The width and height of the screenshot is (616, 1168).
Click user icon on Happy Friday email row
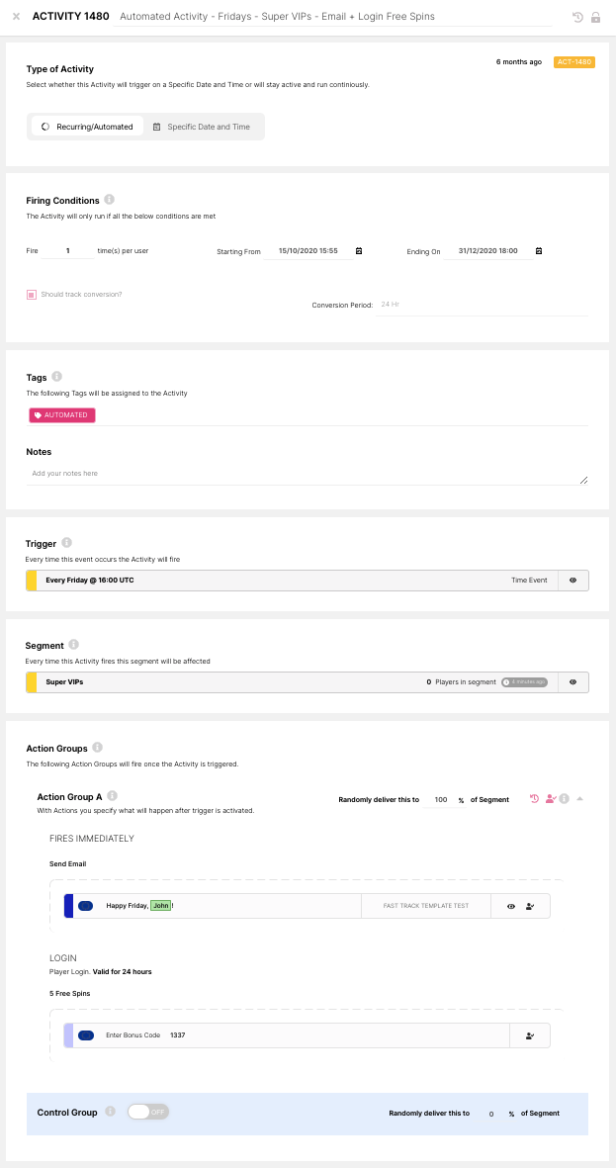click(x=530, y=906)
